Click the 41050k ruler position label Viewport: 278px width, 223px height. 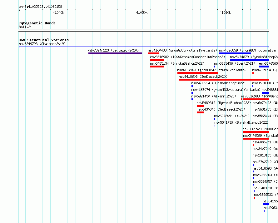pos(142,12)
